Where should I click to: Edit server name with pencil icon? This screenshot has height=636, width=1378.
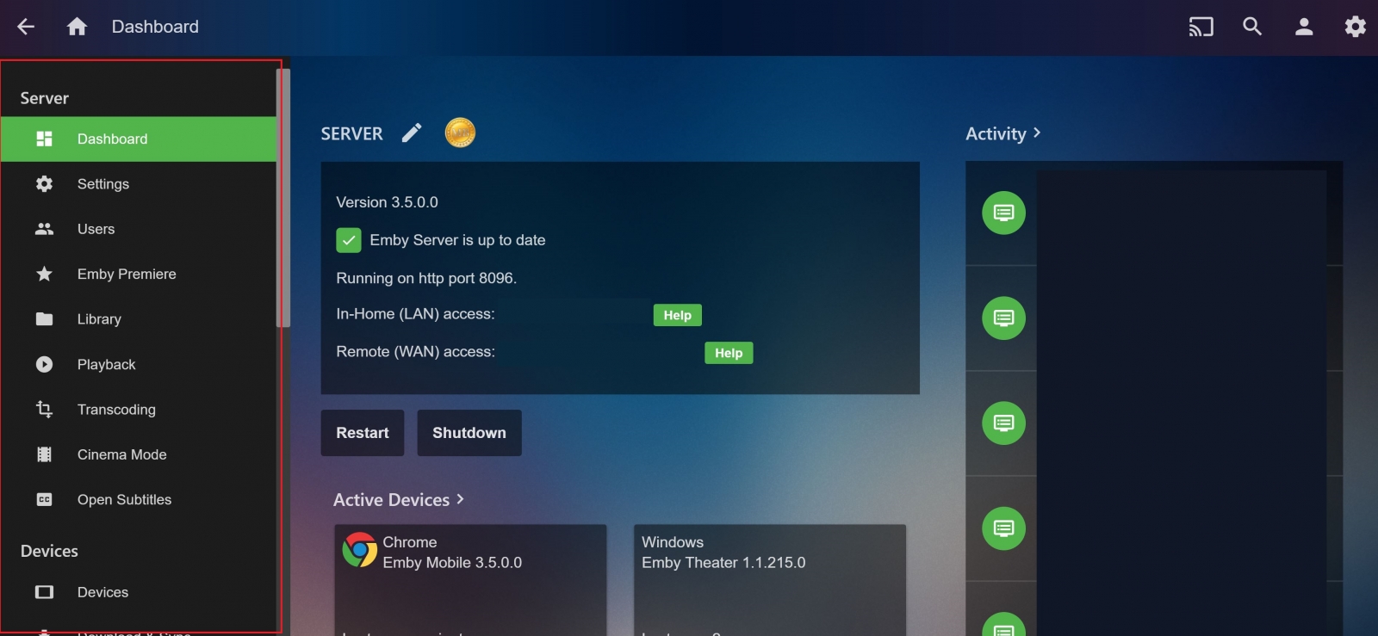coord(412,133)
